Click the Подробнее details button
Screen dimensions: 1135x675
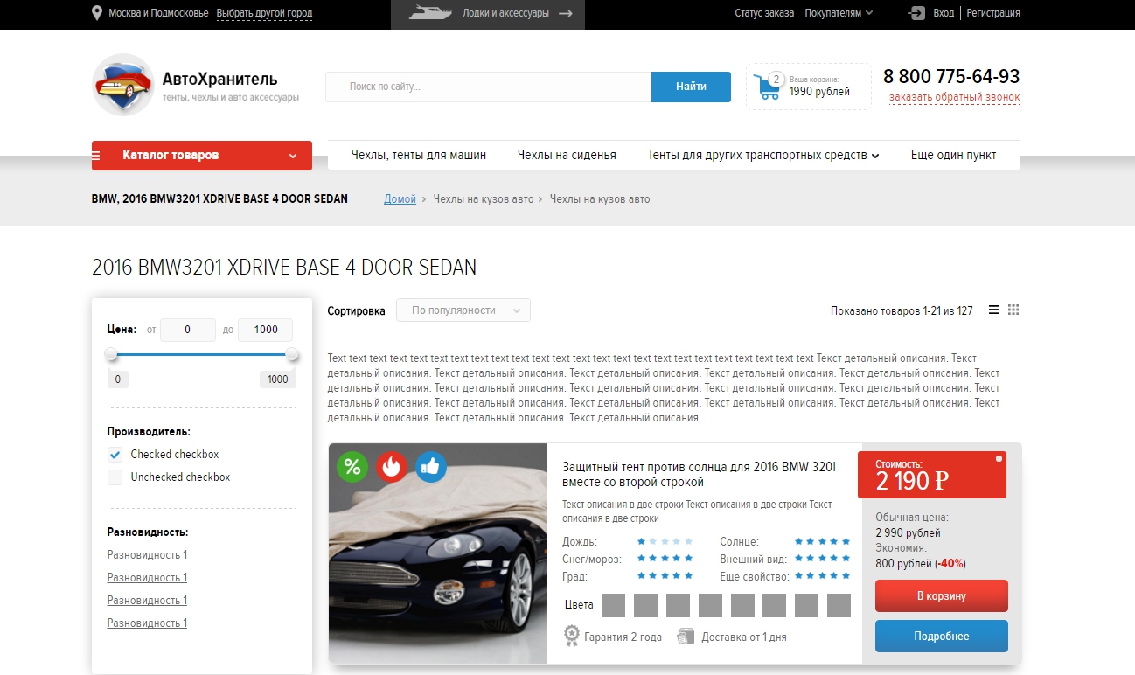942,637
